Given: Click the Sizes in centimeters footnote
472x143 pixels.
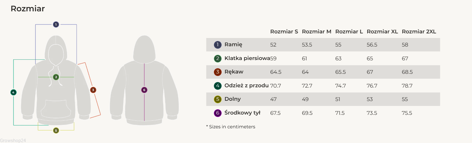Looking at the screenshot, I should (x=230, y=126).
